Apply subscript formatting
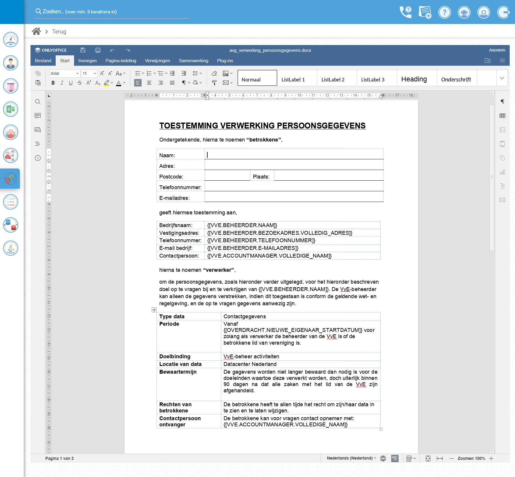Screen dimensions: 515x477 coord(97,83)
